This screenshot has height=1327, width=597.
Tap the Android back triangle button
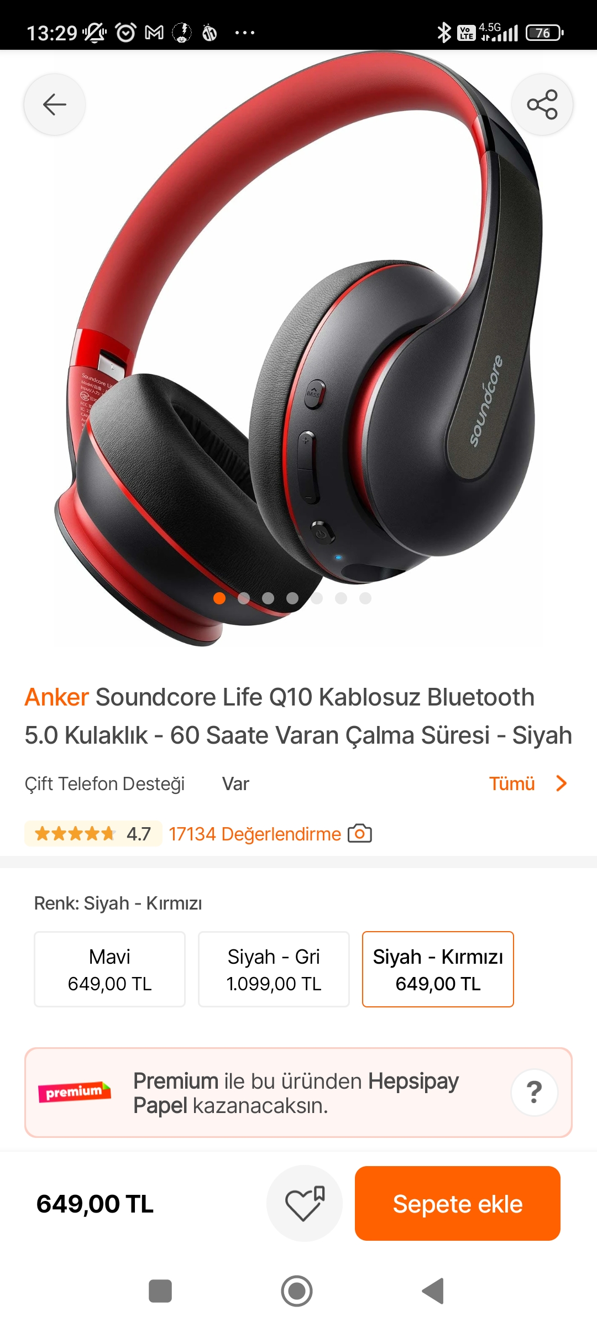tap(433, 1291)
